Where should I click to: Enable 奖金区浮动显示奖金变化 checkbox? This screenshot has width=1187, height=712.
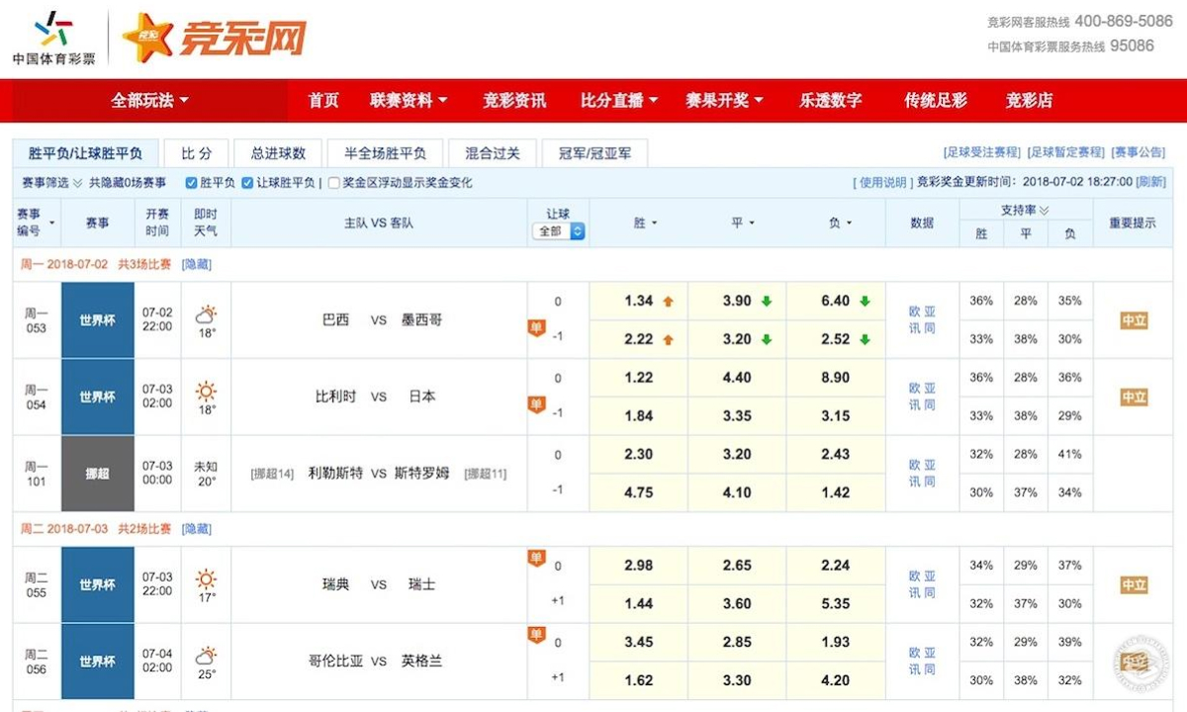(333, 183)
